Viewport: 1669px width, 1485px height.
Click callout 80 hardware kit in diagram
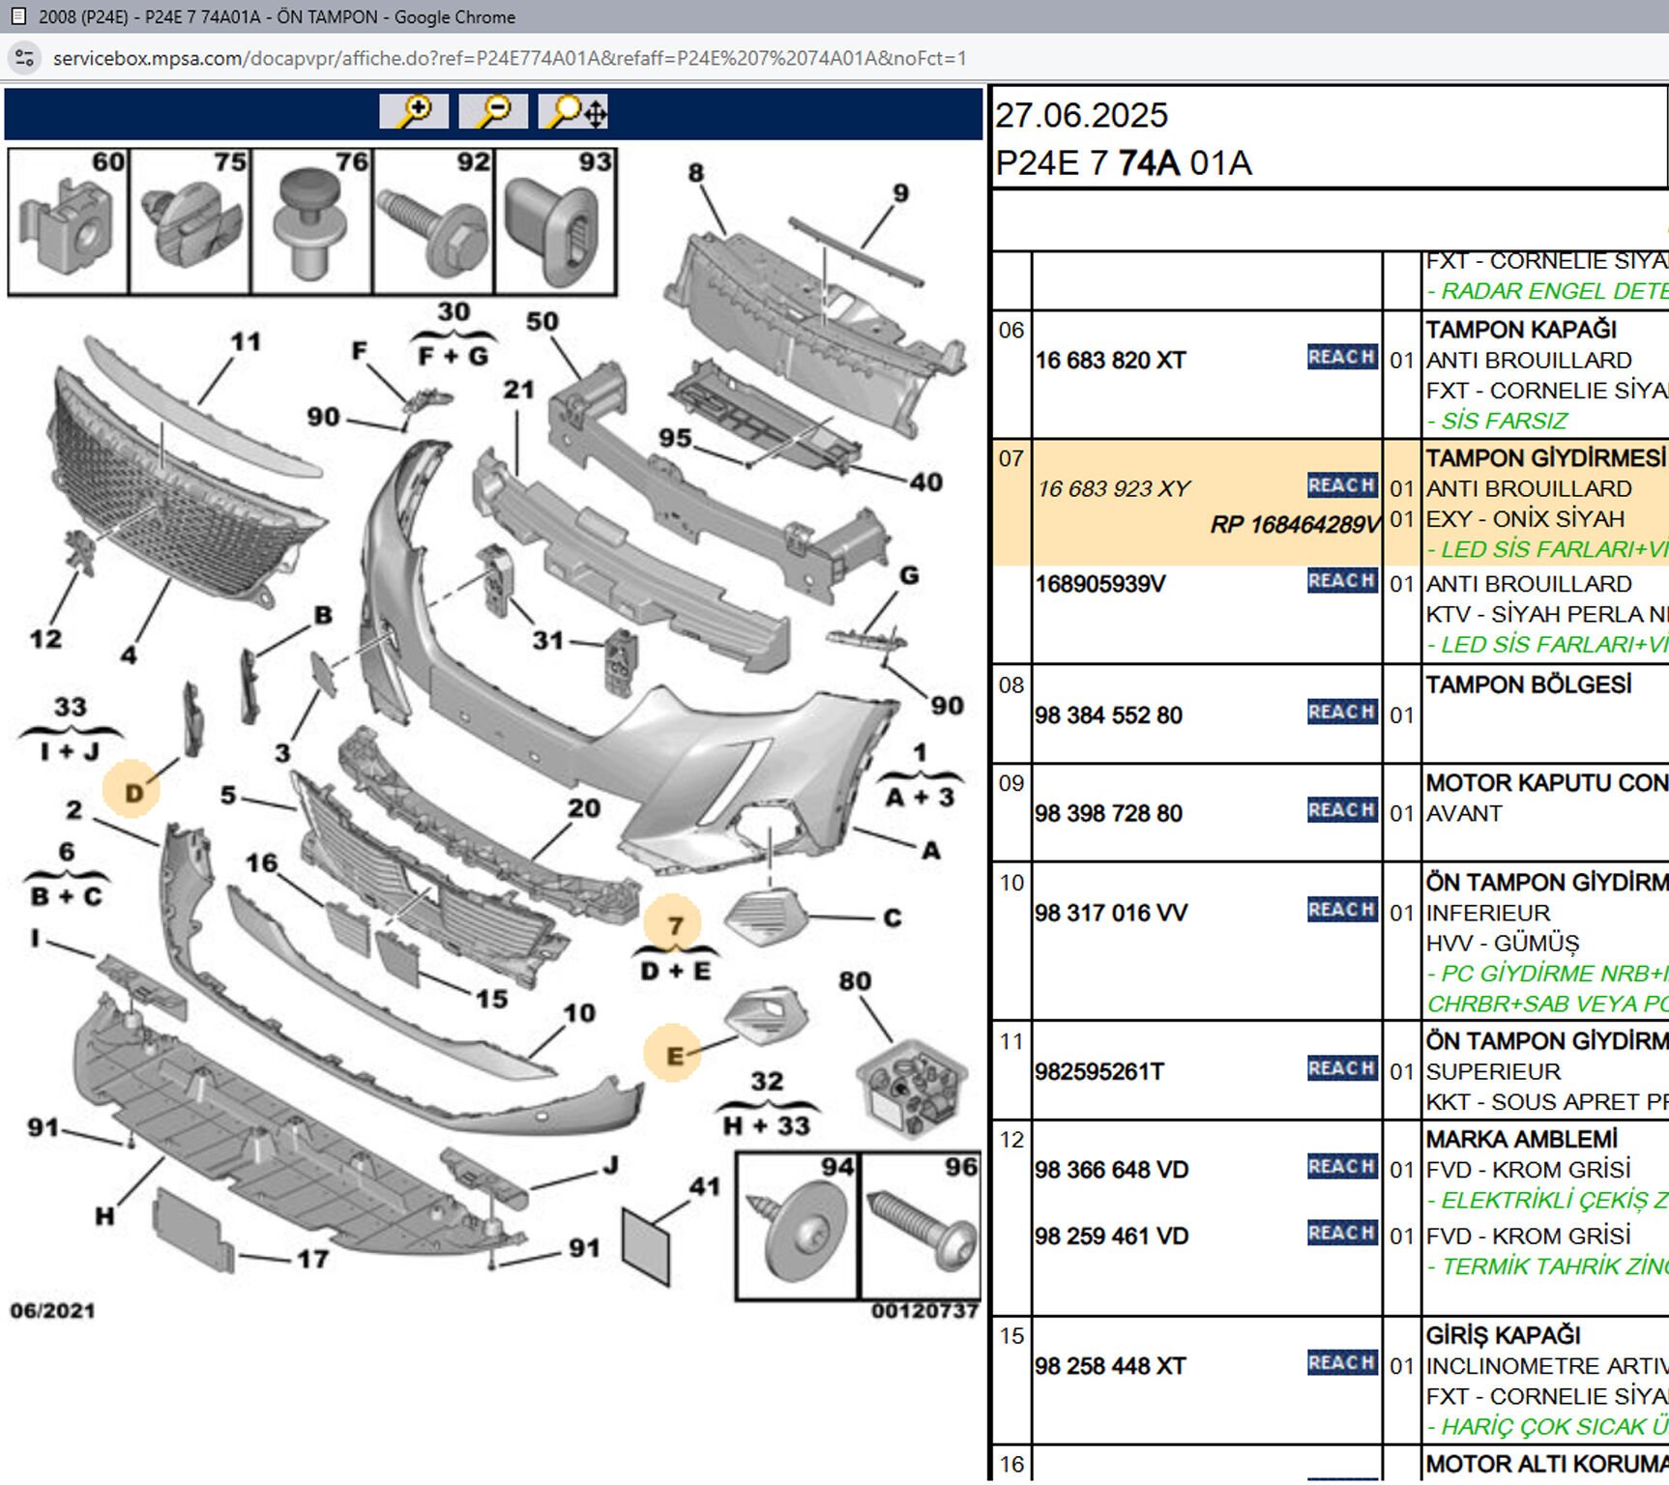[909, 1086]
